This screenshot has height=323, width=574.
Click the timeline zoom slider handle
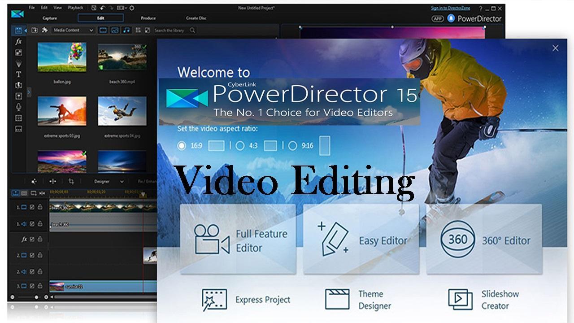(x=37, y=297)
